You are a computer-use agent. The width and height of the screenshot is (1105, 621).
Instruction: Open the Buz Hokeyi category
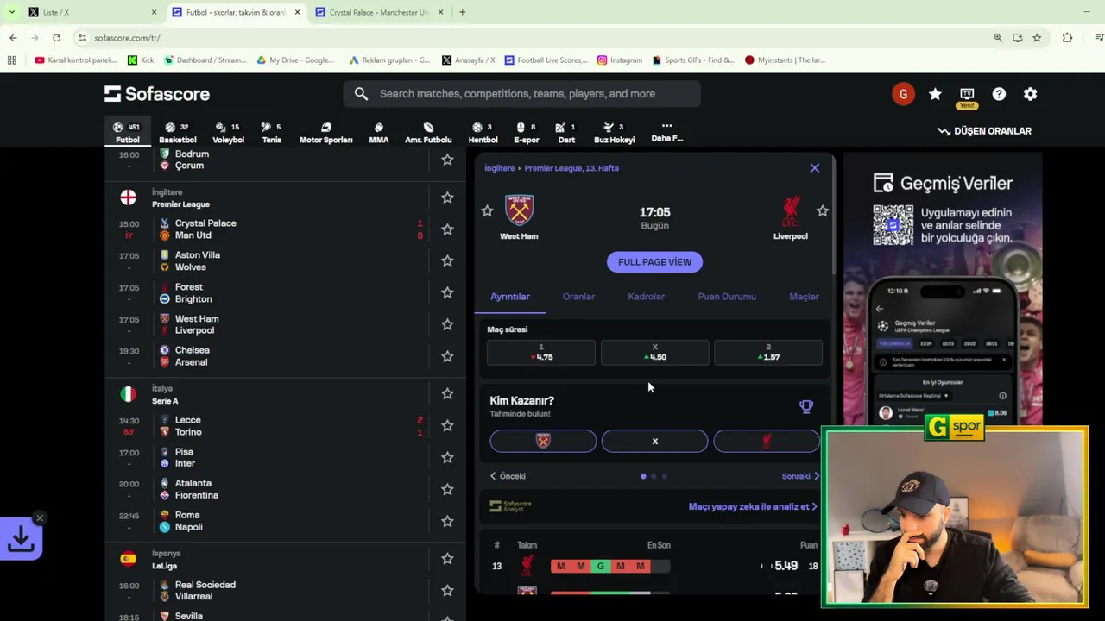tap(614, 133)
